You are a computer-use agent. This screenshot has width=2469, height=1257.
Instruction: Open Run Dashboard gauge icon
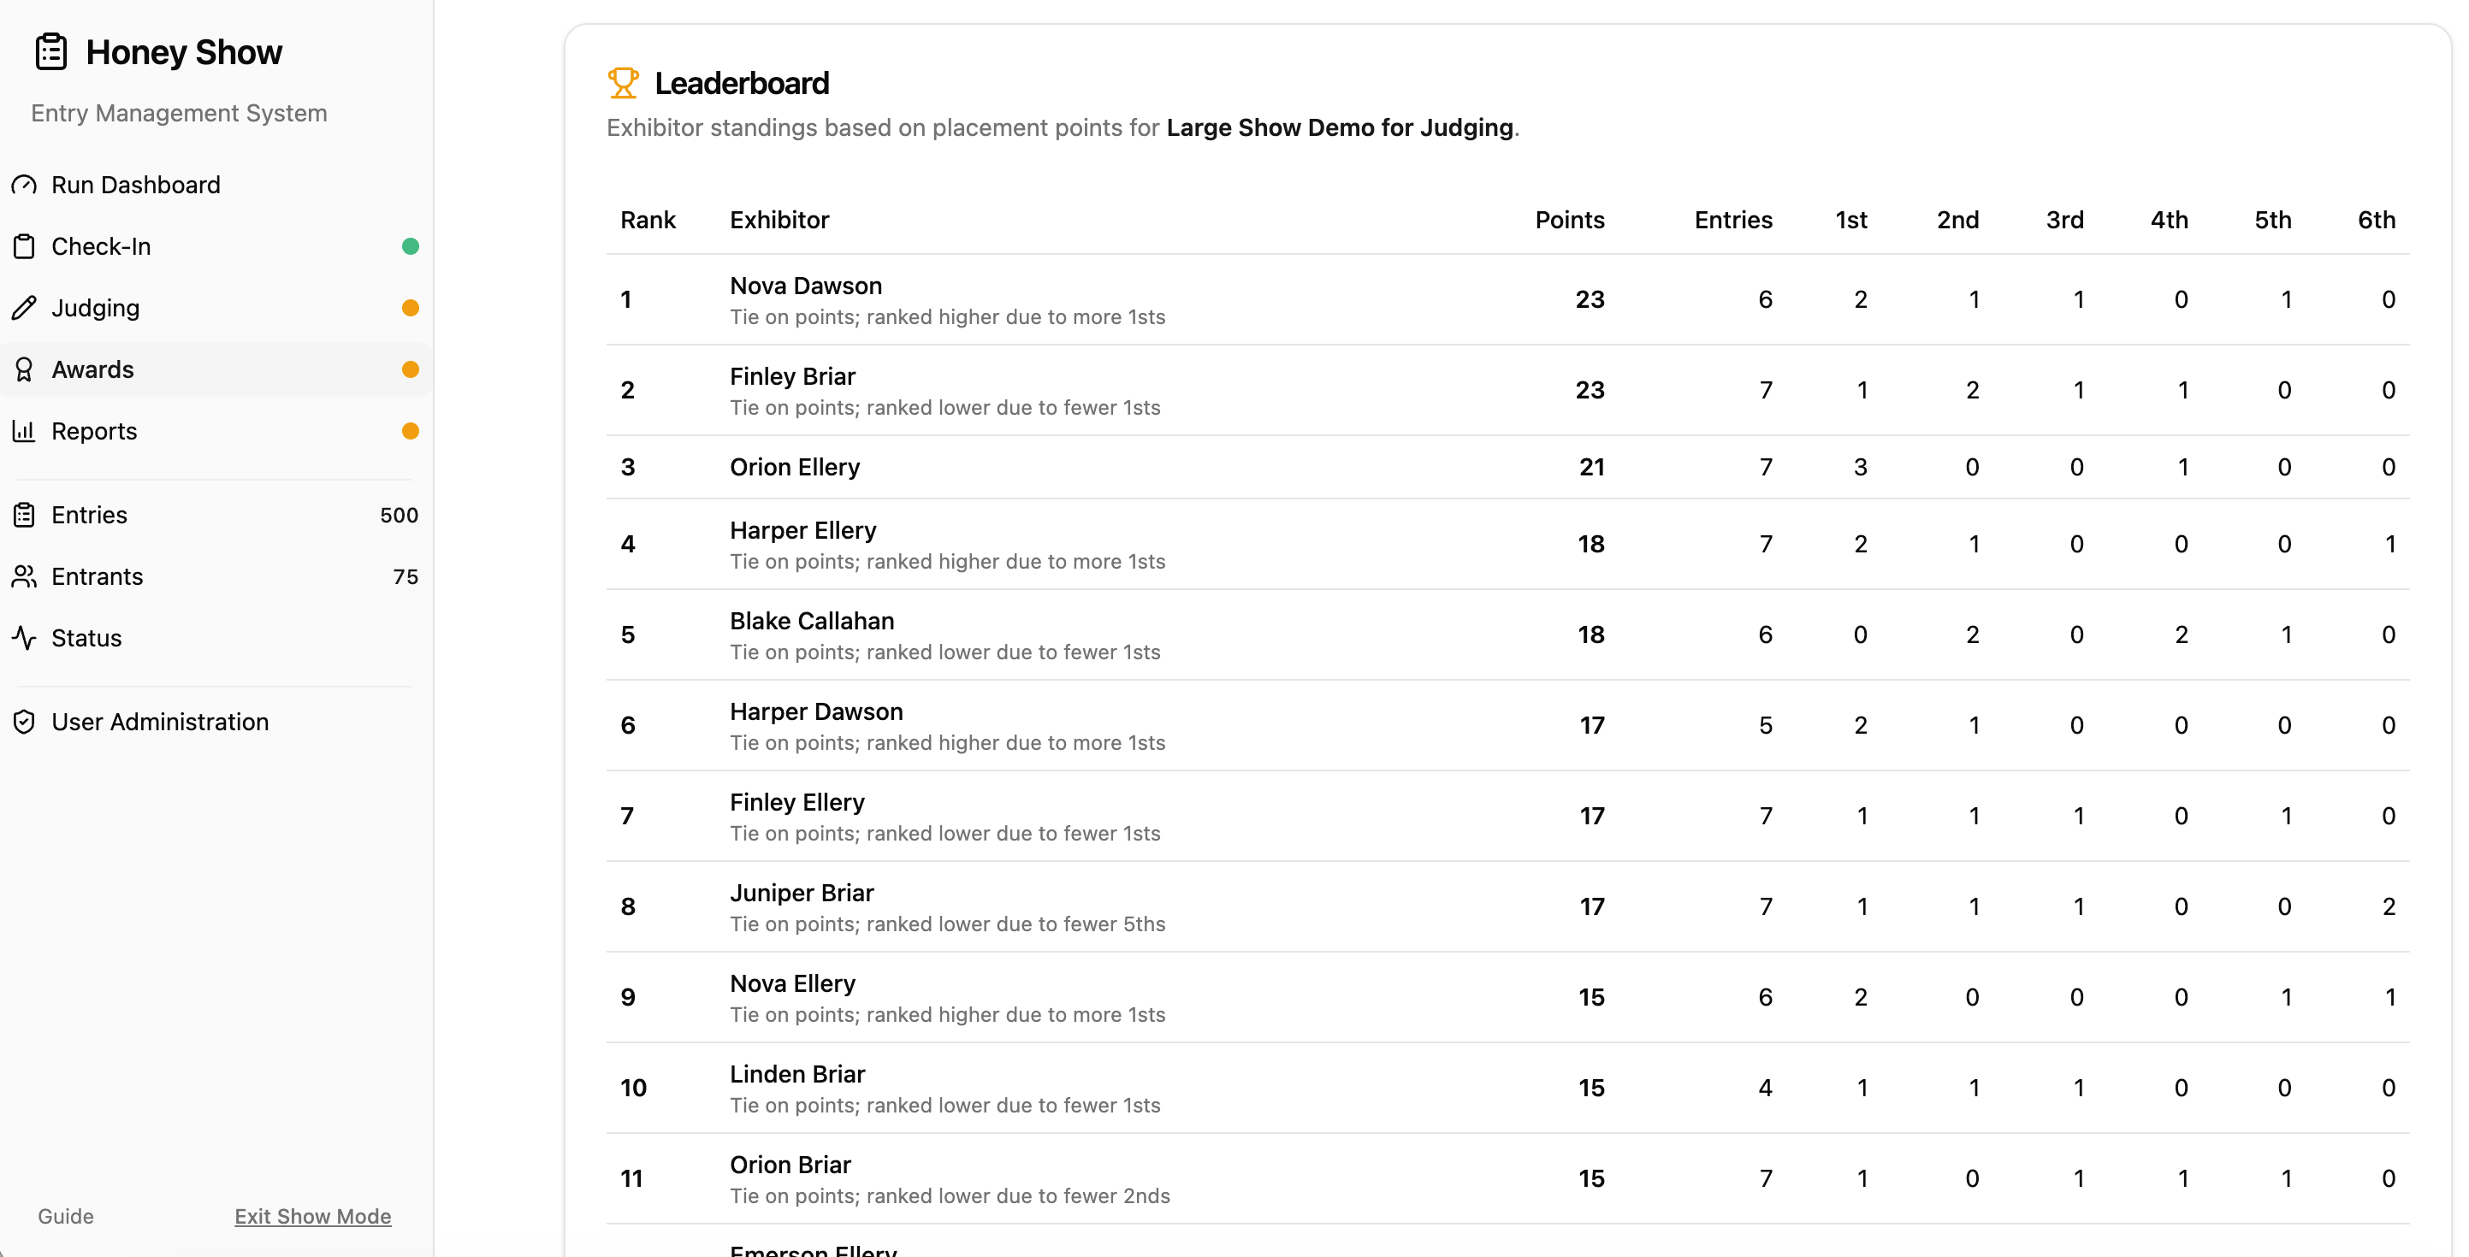tap(24, 185)
